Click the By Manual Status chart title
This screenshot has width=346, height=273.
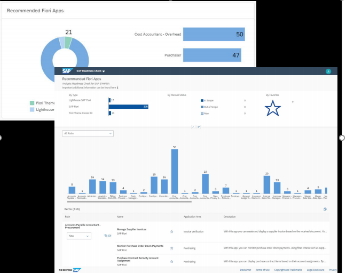point(177,95)
